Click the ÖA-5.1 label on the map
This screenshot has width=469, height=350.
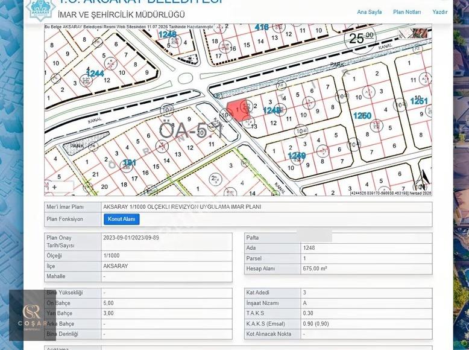point(191,130)
